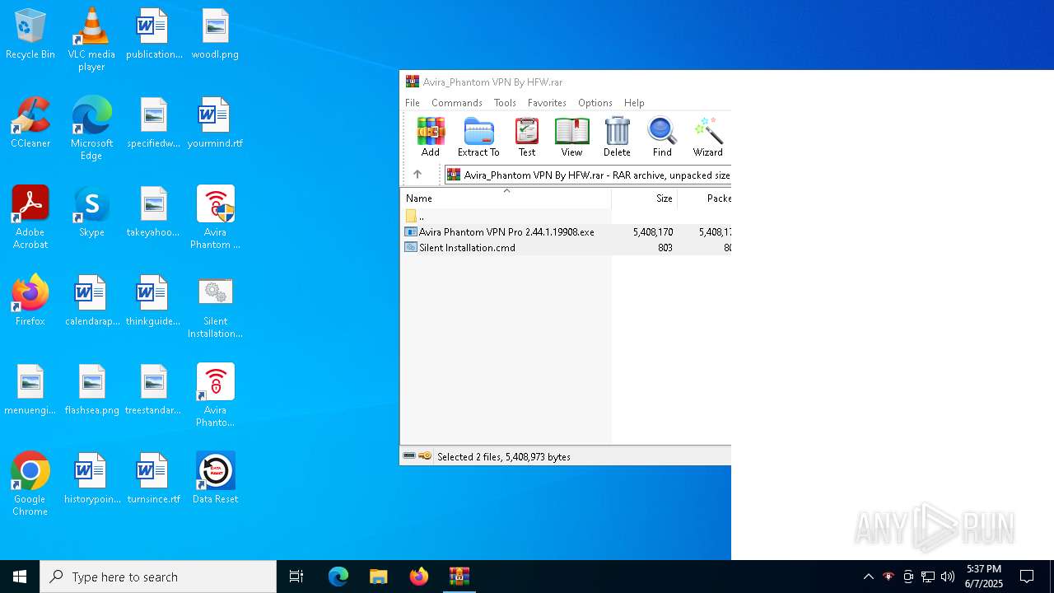Viewport: 1054px width, 593px height.
Task: Select Avira Phantom installer icon with shield
Action: pos(215,217)
